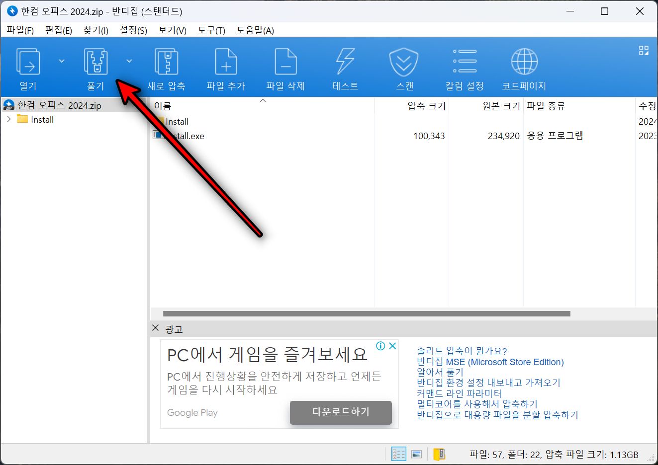Select the details view icon in status bar

398,454
